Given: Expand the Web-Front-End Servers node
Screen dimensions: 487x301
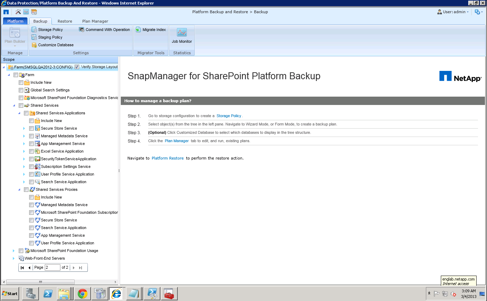Looking at the screenshot, I should click(x=14, y=258).
